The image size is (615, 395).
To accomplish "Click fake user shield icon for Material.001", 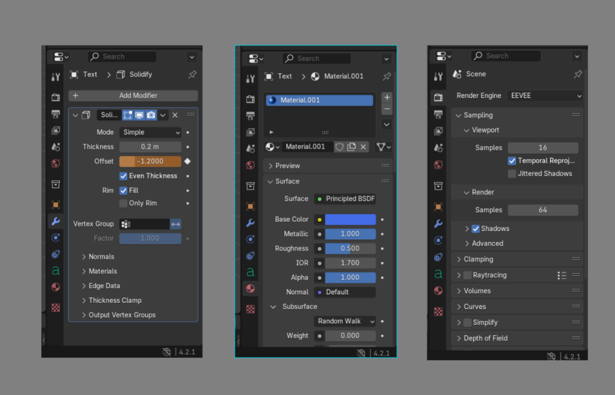I will click(x=339, y=147).
